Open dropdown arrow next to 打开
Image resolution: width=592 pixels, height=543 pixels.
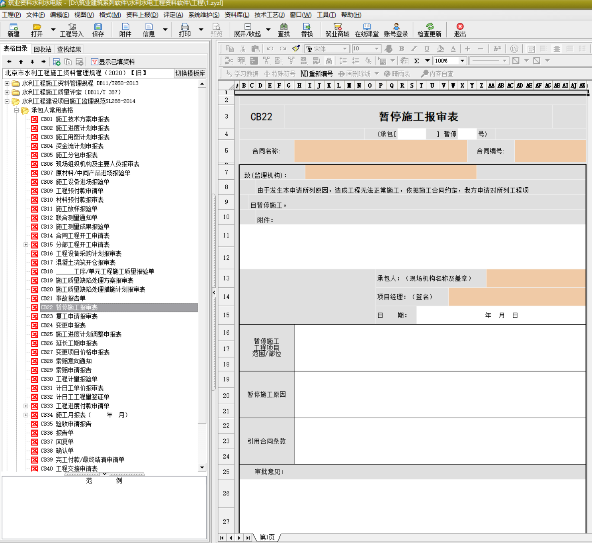53,29
